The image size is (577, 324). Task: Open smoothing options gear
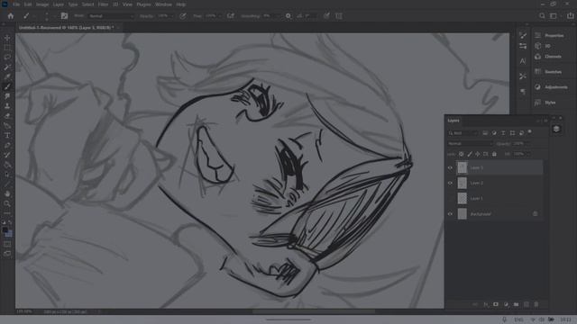click(288, 16)
